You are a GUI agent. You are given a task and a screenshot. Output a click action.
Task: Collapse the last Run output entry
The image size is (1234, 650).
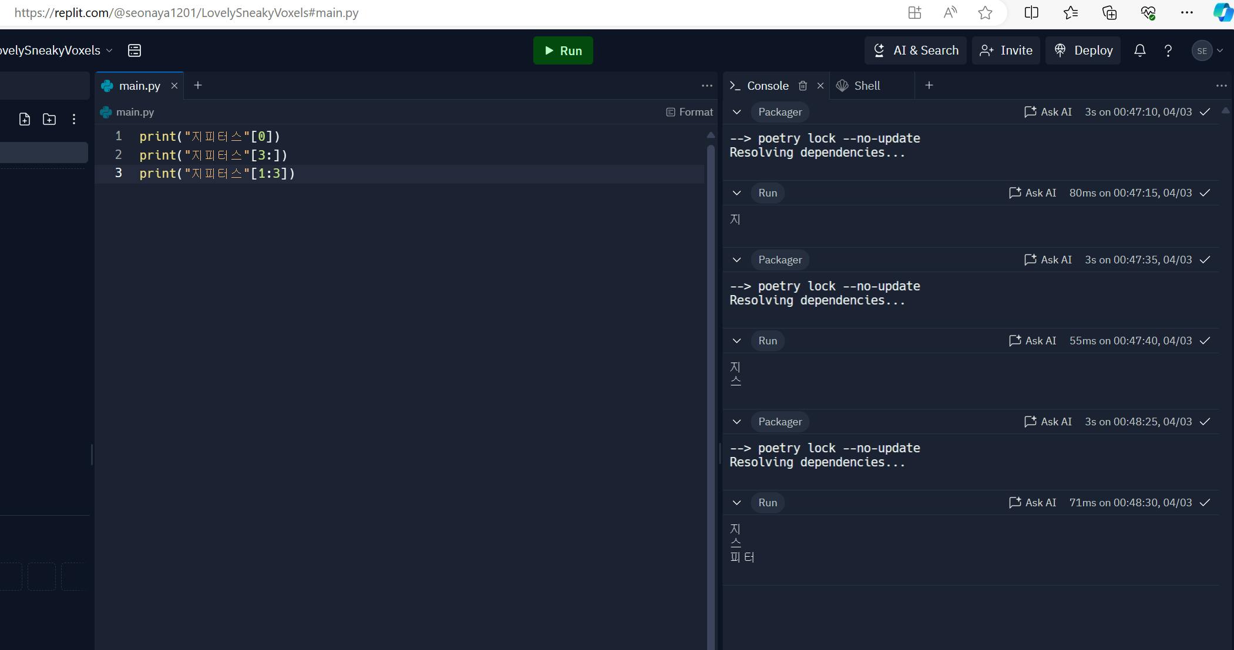737,503
